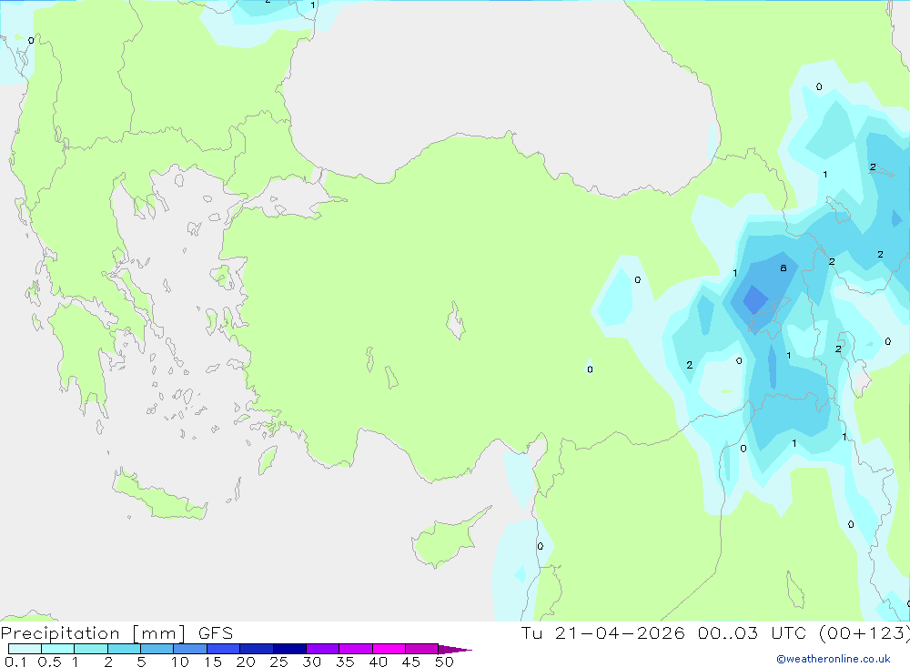Click the '0.5' legend scale label
The image size is (910, 667).
coord(49,662)
